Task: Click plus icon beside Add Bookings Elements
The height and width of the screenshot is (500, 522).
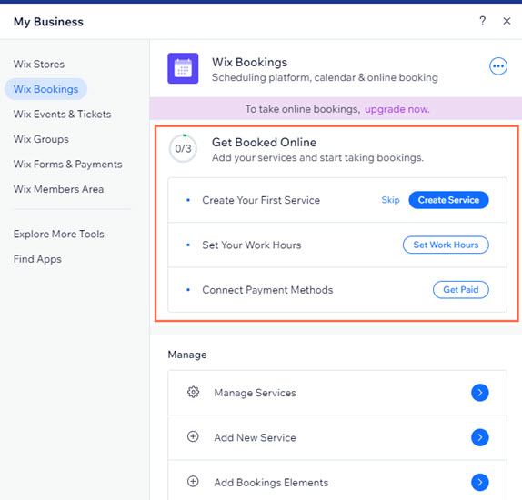Action: pos(193,481)
